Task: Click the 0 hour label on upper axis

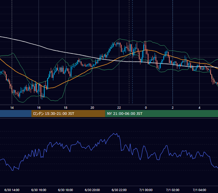Action: click(x=146, y=108)
